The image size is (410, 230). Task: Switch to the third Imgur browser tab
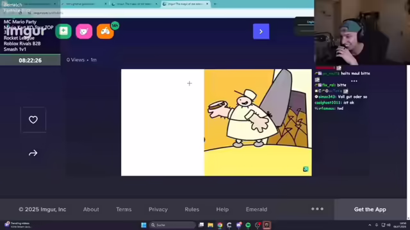(x=135, y=4)
